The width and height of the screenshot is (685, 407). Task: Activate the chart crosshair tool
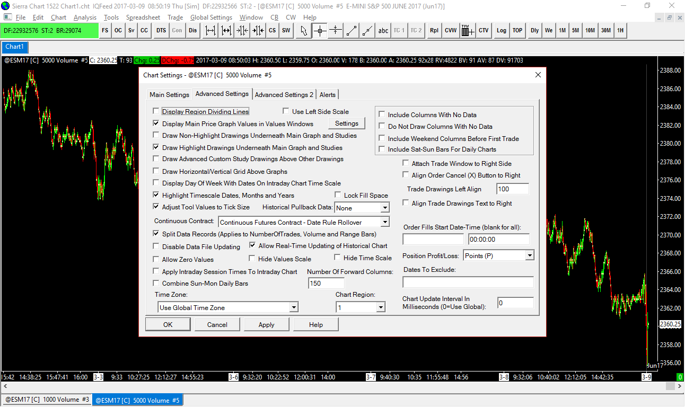320,31
